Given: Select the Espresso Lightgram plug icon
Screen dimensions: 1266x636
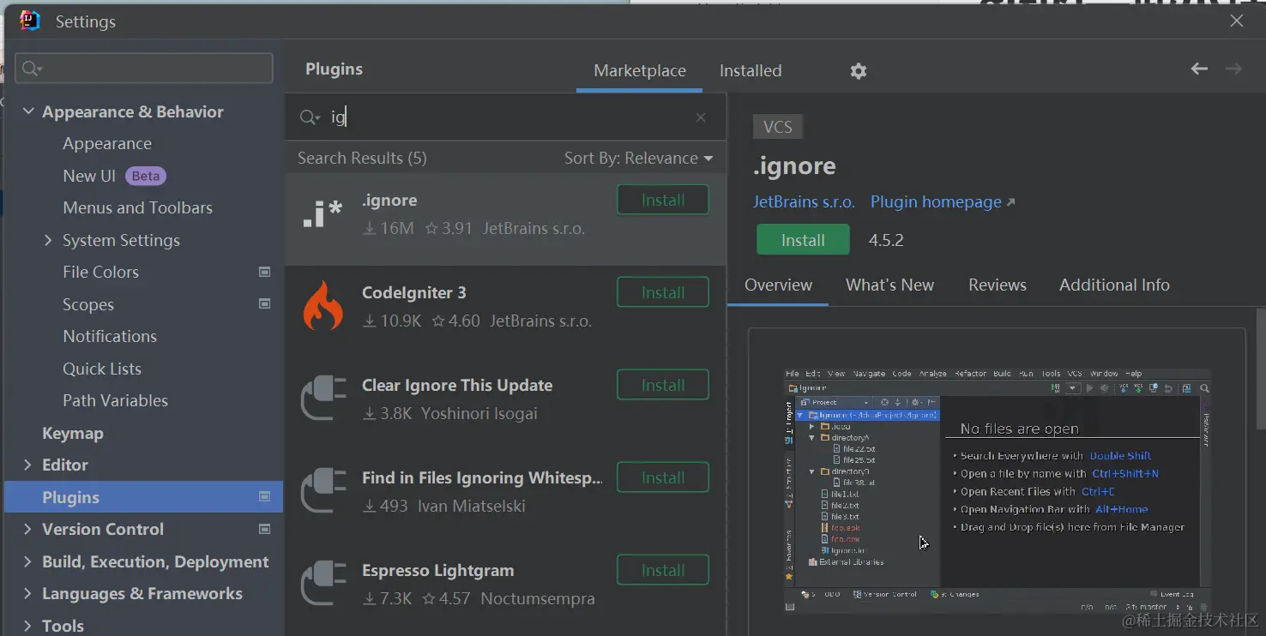Looking at the screenshot, I should click(x=323, y=585).
